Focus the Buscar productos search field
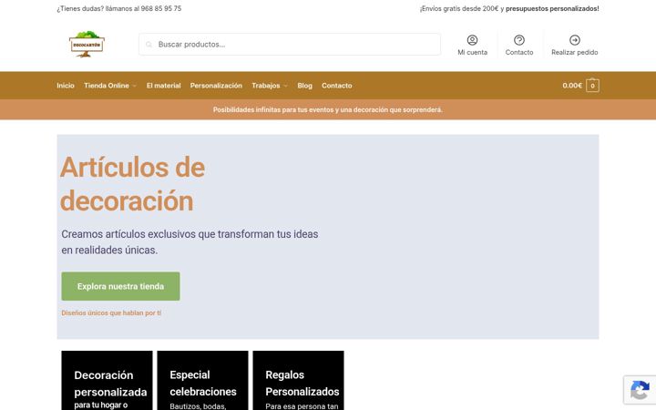 point(290,45)
